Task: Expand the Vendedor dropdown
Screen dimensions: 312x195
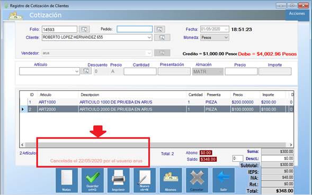Action: 149,53
